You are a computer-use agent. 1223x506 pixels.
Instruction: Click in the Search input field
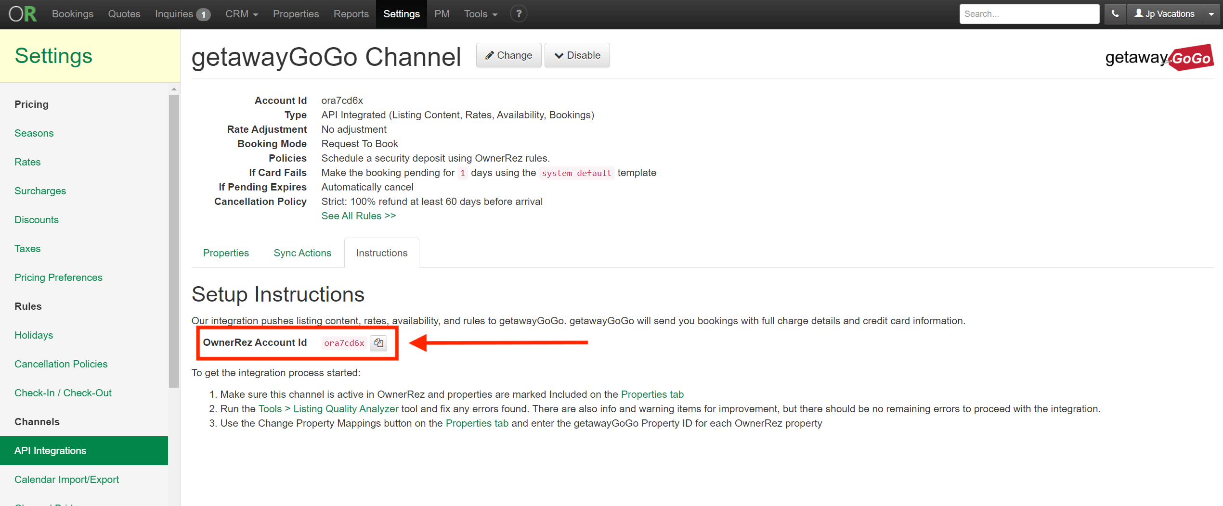click(x=1029, y=14)
